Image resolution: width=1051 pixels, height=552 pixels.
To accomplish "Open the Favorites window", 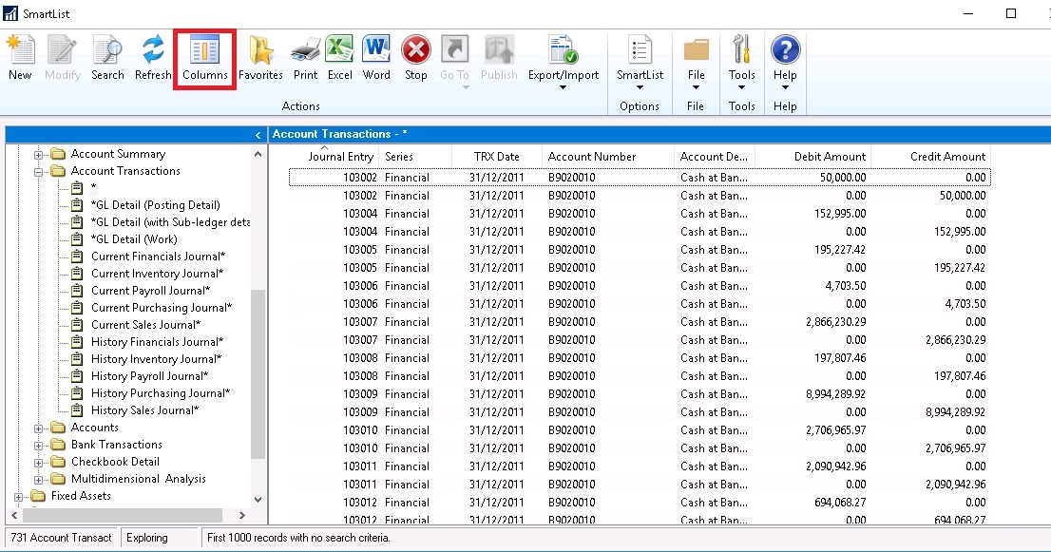I will pyautogui.click(x=260, y=57).
